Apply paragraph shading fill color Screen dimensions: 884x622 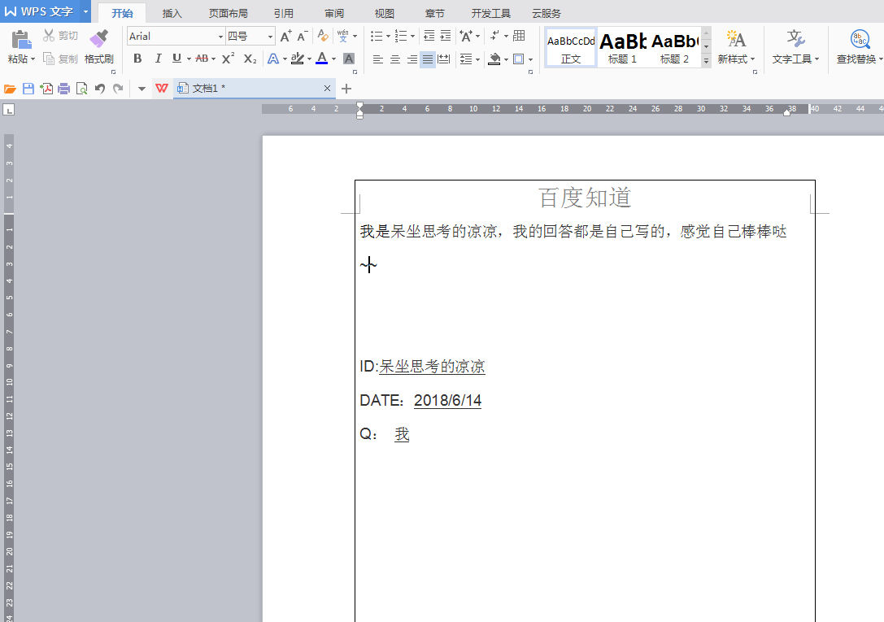pyautogui.click(x=494, y=59)
